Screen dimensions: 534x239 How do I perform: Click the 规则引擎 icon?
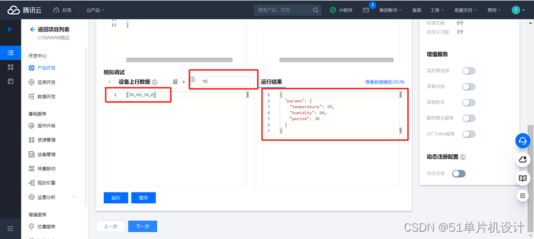coord(31,183)
